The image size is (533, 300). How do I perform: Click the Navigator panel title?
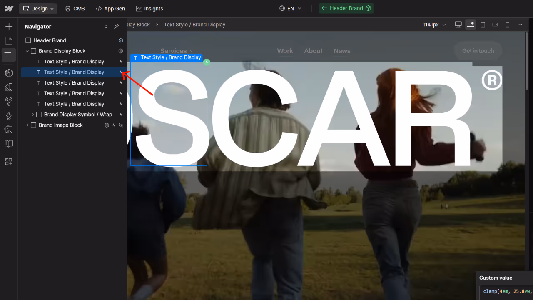pyautogui.click(x=38, y=26)
